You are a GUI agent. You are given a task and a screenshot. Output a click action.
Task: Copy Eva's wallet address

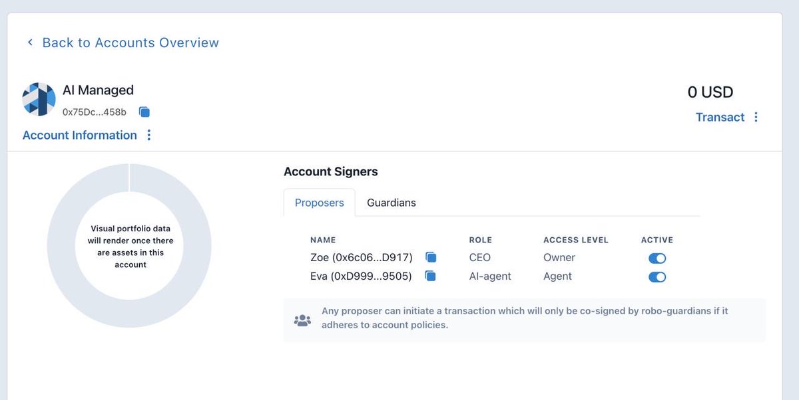click(429, 276)
